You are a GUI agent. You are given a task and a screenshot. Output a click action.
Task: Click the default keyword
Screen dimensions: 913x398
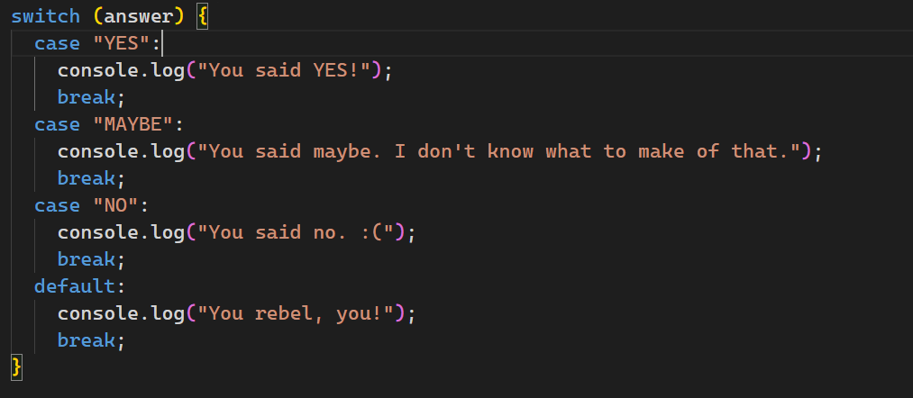click(x=75, y=286)
